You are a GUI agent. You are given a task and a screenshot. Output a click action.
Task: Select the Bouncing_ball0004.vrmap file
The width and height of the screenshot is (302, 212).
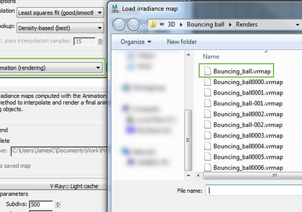click(248, 147)
